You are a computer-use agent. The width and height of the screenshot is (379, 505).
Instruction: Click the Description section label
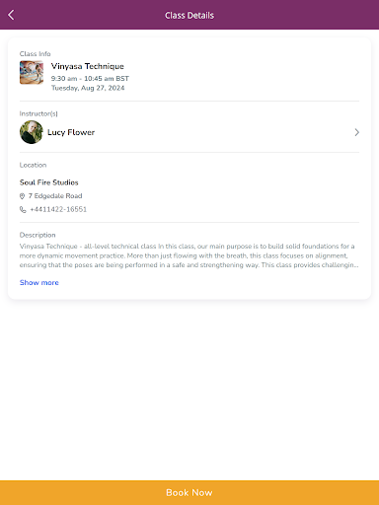point(38,235)
